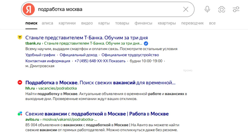This screenshot has width=248, height=139.
Task: Open the карты tab
Action: coord(104,23)
